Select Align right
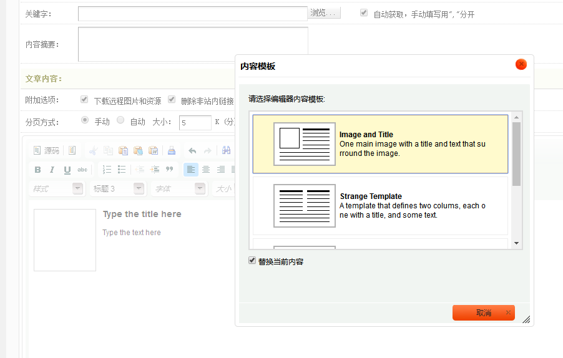563x358 pixels. click(221, 169)
